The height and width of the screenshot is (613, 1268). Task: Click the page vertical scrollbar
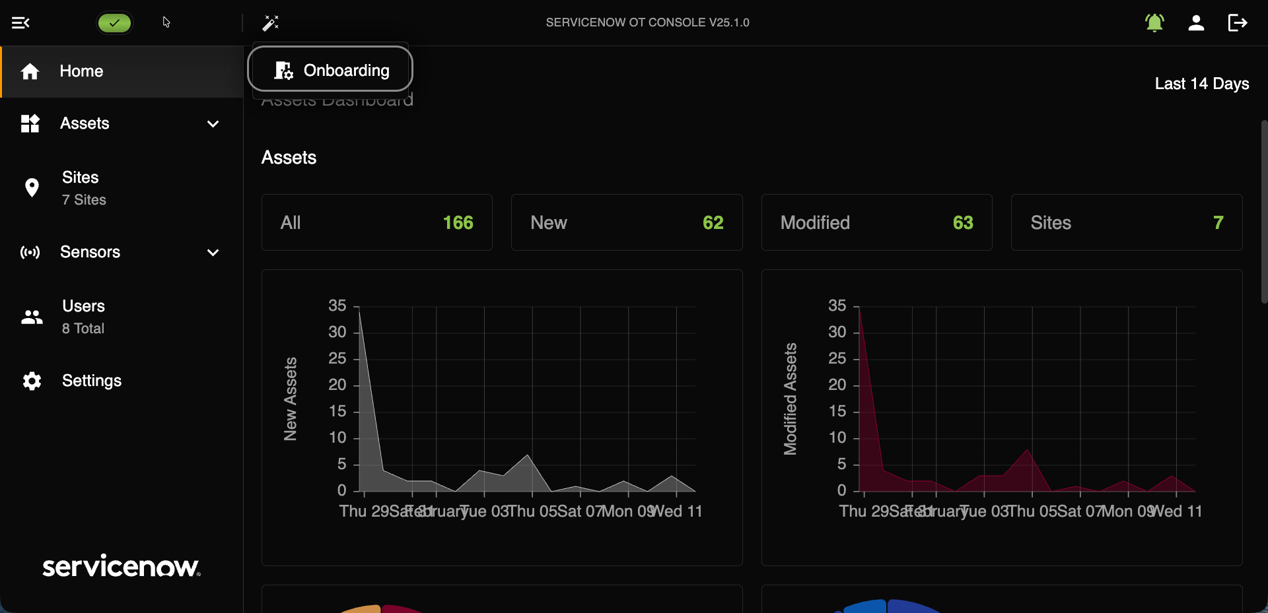pyautogui.click(x=1264, y=211)
